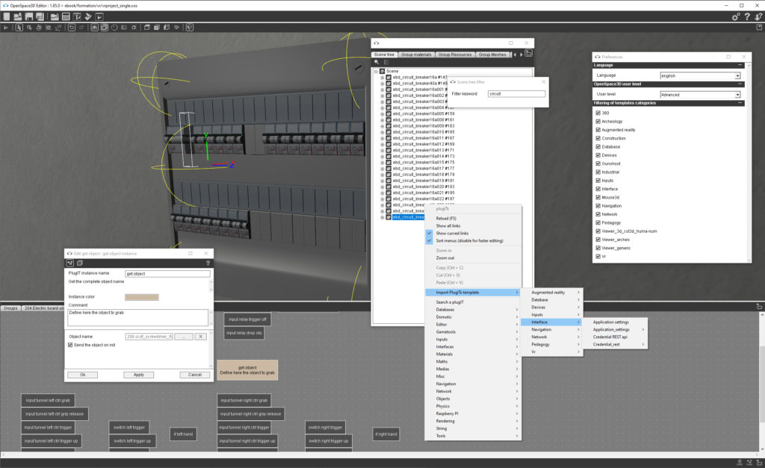Click the clock icon in the second toolbar
The image size is (765, 468).
pos(114,28)
